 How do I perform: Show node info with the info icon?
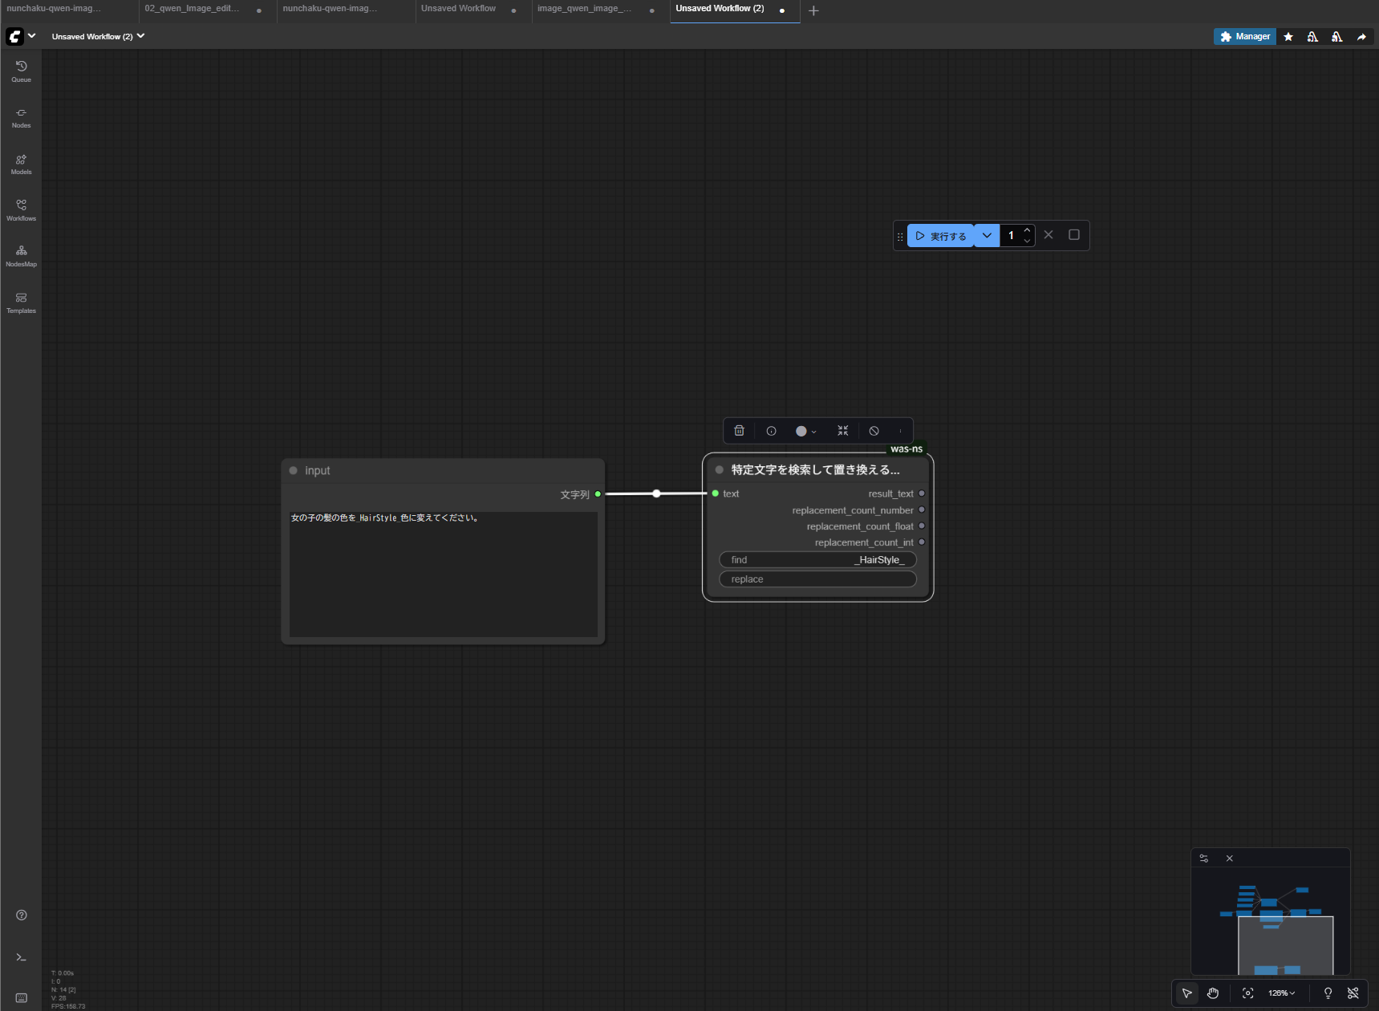(771, 431)
